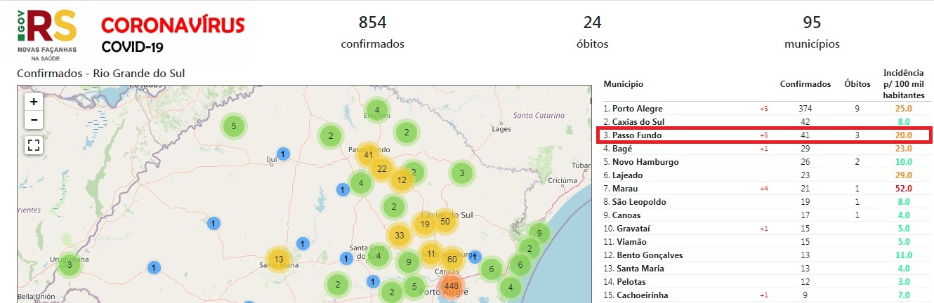Toggle fullscreen map view
Screen dimensions: 934x303
pyautogui.click(x=33, y=145)
